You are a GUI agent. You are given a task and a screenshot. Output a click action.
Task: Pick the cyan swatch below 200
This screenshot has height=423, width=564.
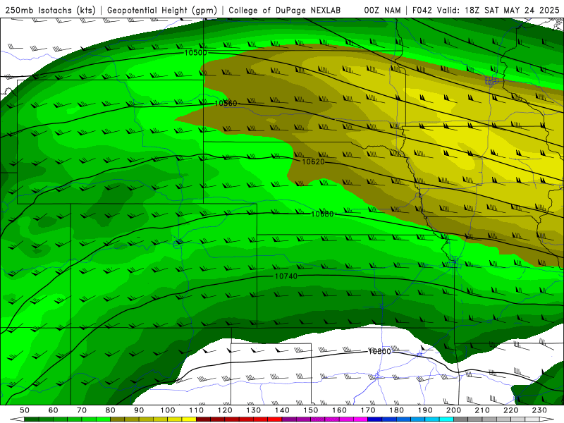(x=446, y=419)
